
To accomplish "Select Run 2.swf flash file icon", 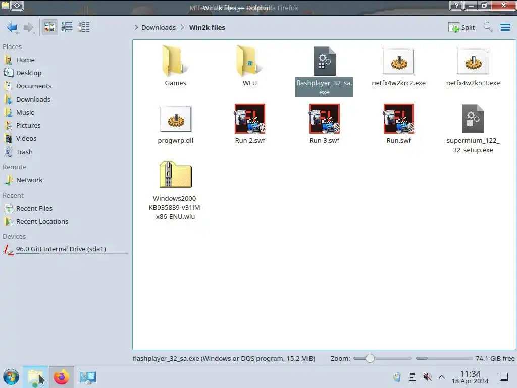I will [249, 119].
